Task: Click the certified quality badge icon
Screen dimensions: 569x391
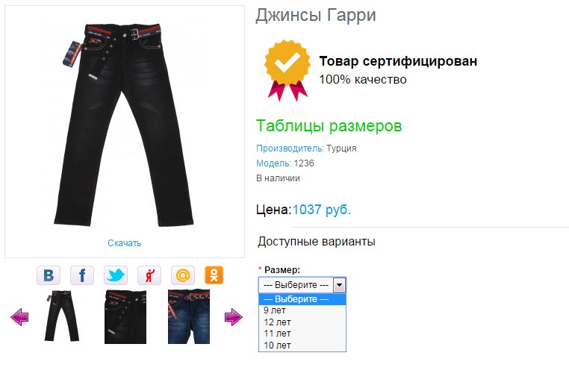Action: [287, 70]
